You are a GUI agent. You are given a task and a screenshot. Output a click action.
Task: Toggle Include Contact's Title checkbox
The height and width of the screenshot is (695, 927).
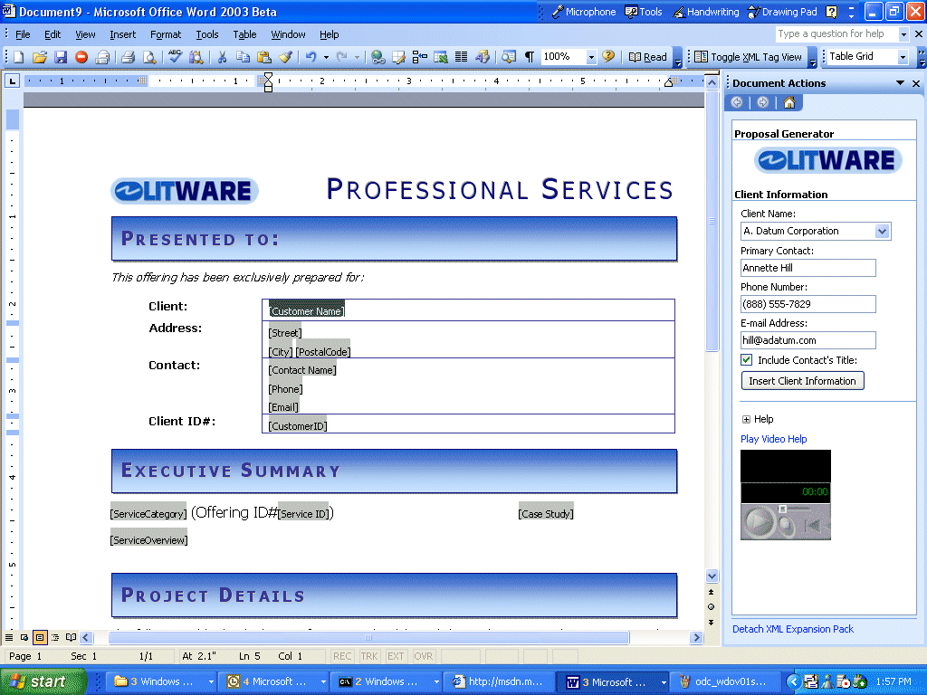pos(747,360)
